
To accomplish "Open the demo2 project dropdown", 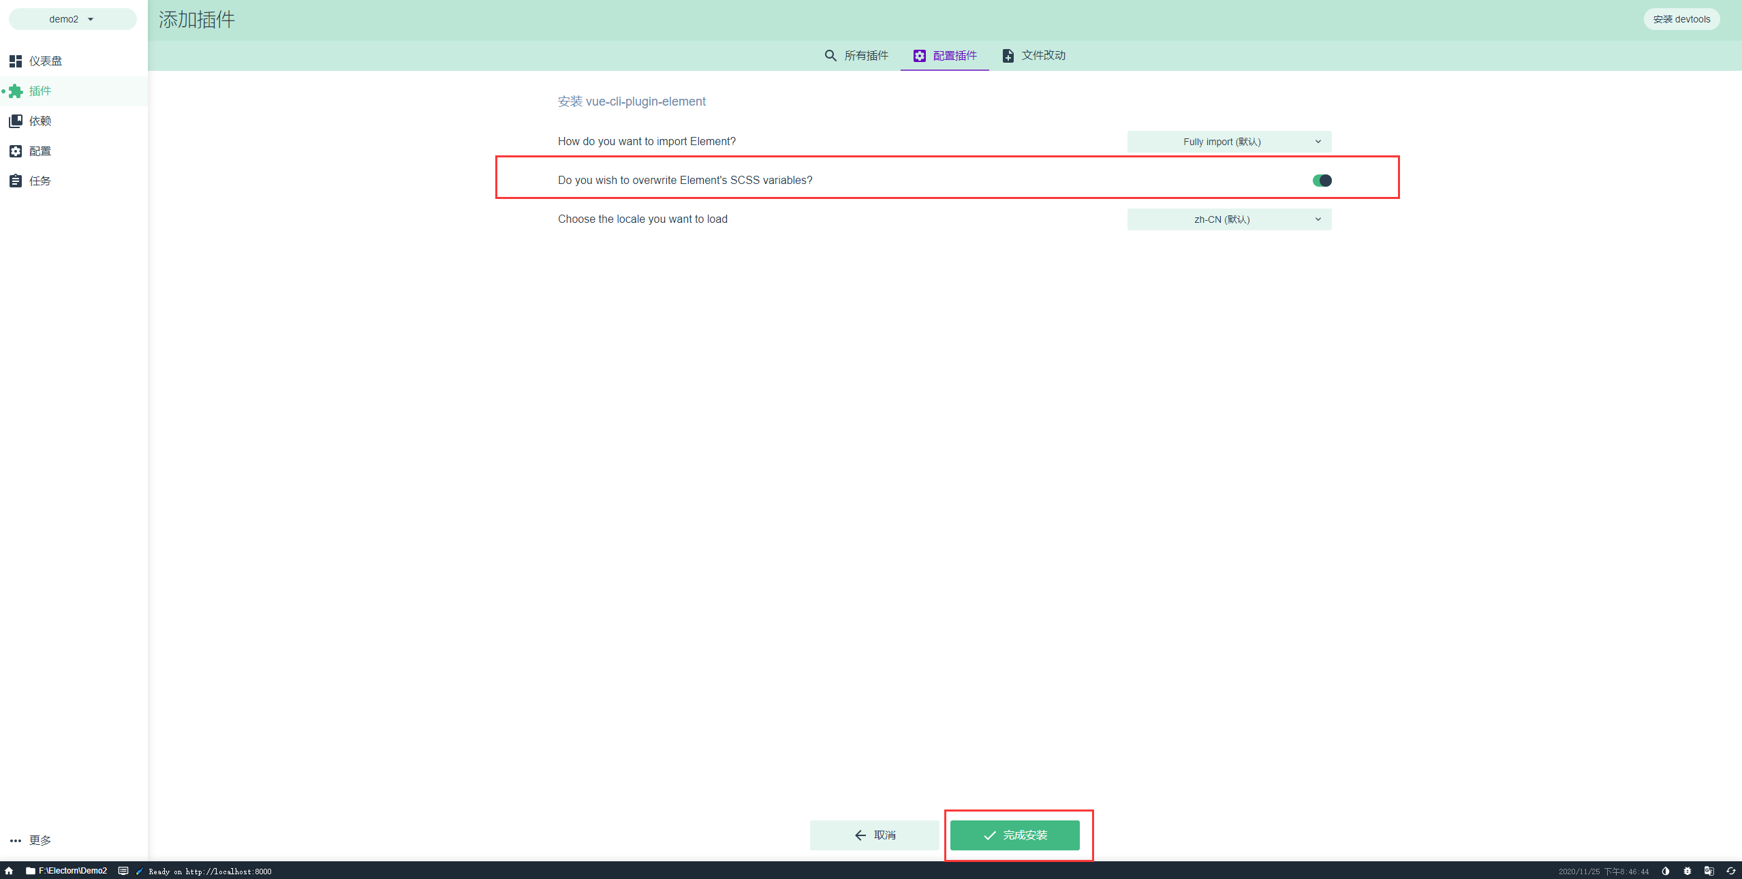I will [x=72, y=19].
